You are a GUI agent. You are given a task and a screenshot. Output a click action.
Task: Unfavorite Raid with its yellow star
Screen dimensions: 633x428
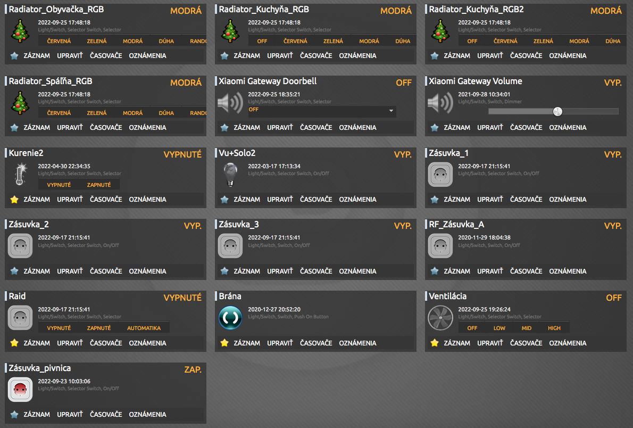[14, 343]
